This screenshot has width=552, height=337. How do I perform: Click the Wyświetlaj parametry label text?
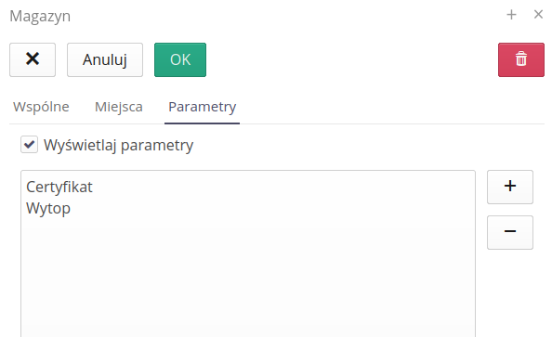point(118,145)
